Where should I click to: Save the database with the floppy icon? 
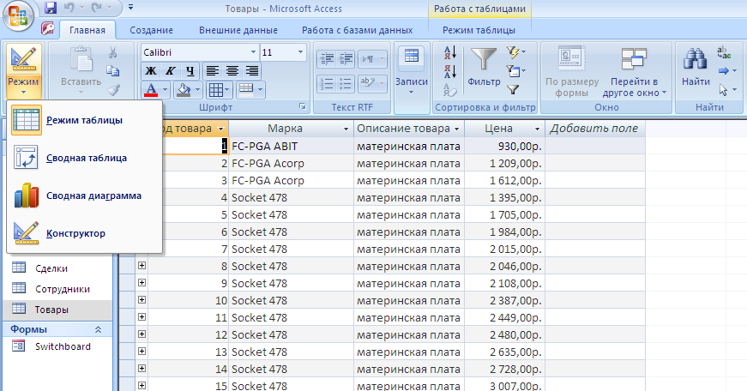[x=51, y=8]
